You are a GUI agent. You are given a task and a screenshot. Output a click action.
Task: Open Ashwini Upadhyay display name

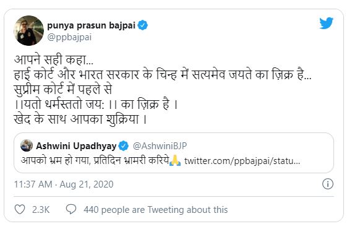click(x=76, y=146)
